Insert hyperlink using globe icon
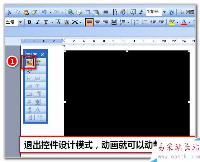The width and height of the screenshot is (200, 162). coord(71,12)
